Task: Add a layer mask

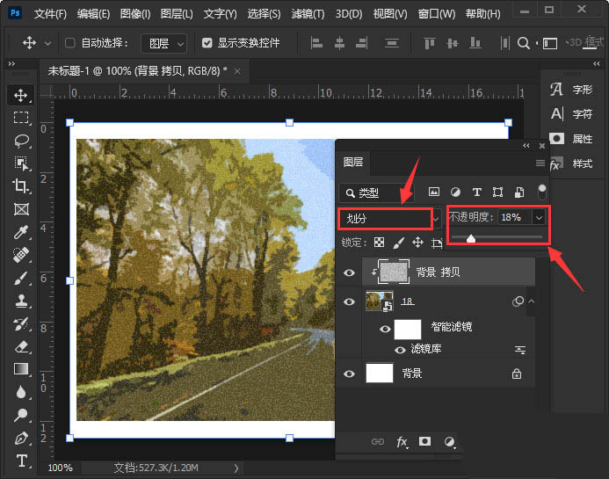Action: 425,441
